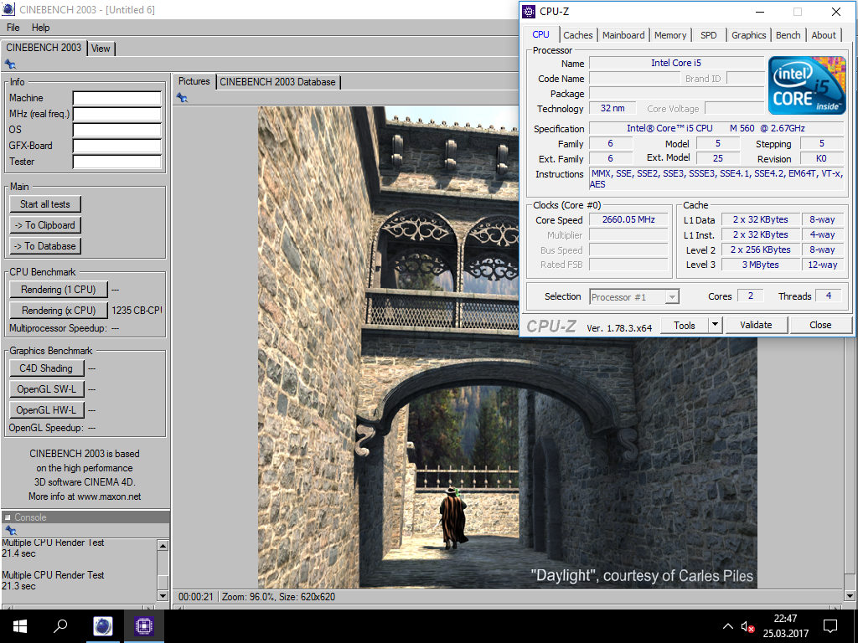Viewport: 858px width, 643px height.
Task: Switch to the View tab
Action: pyautogui.click(x=101, y=49)
